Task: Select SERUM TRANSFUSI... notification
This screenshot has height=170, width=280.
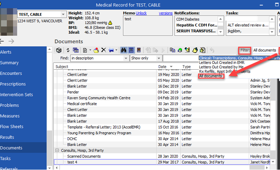Action: pos(197,31)
